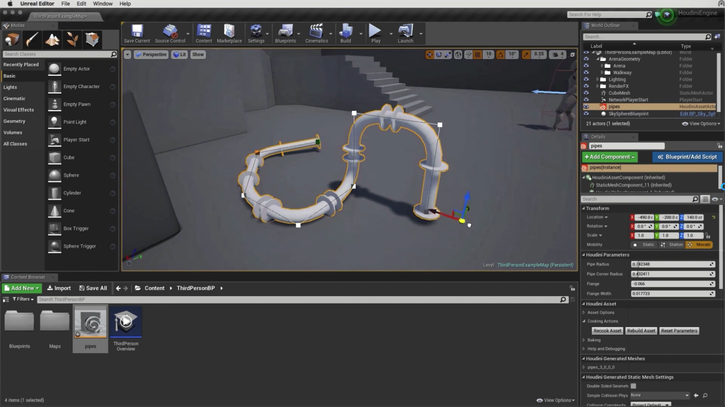Click the Rebuild Asset button
The width and height of the screenshot is (725, 407).
click(x=641, y=331)
